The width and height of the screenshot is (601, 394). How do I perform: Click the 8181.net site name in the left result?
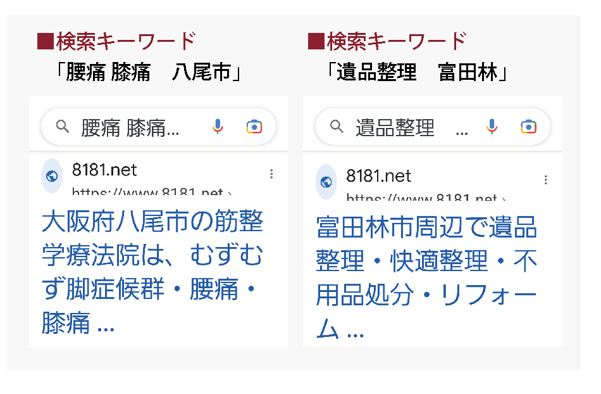[104, 170]
